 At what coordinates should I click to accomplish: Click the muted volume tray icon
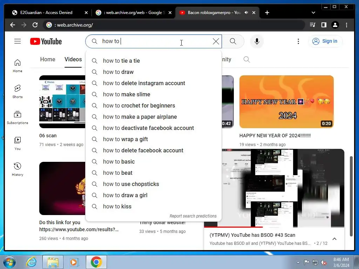coord(323,263)
